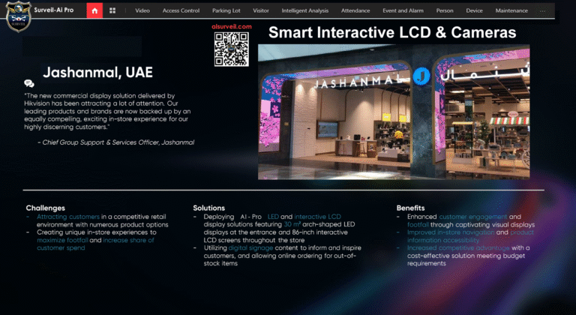Click the highlighted 'Attracting customers' text
The height and width of the screenshot is (315, 576).
tap(68, 217)
